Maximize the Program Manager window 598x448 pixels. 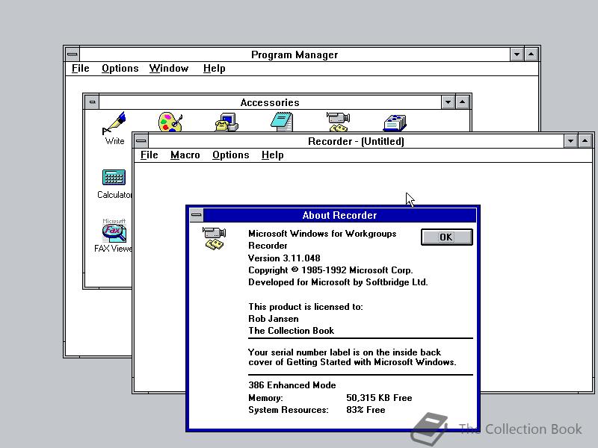click(531, 55)
